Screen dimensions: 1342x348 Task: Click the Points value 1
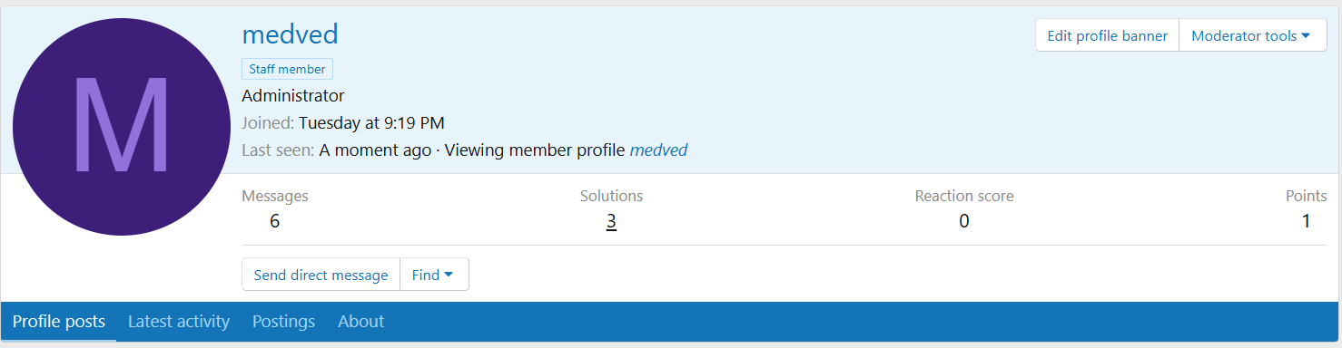click(x=1306, y=220)
